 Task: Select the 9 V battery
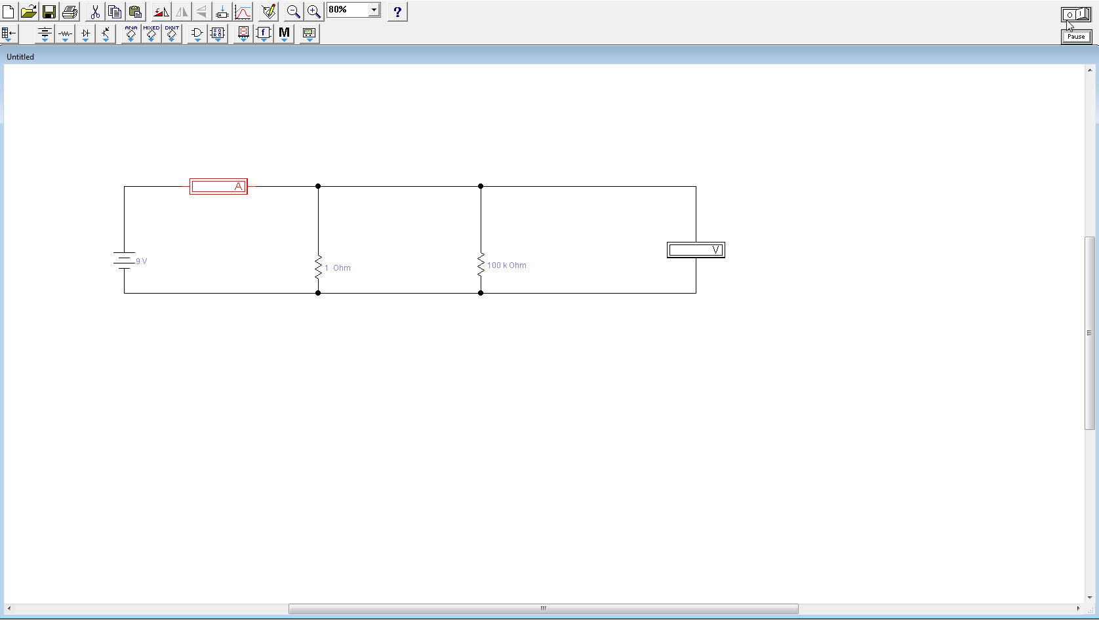point(124,261)
